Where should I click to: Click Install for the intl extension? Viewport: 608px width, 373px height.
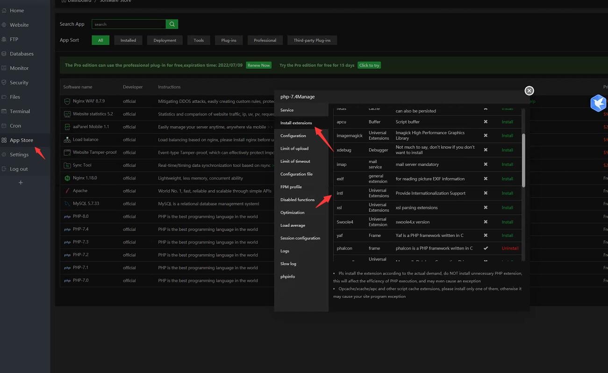[507, 193]
